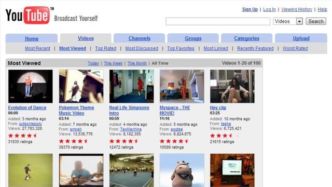Open the cartoon hippo video thumbnail

tap(182, 170)
